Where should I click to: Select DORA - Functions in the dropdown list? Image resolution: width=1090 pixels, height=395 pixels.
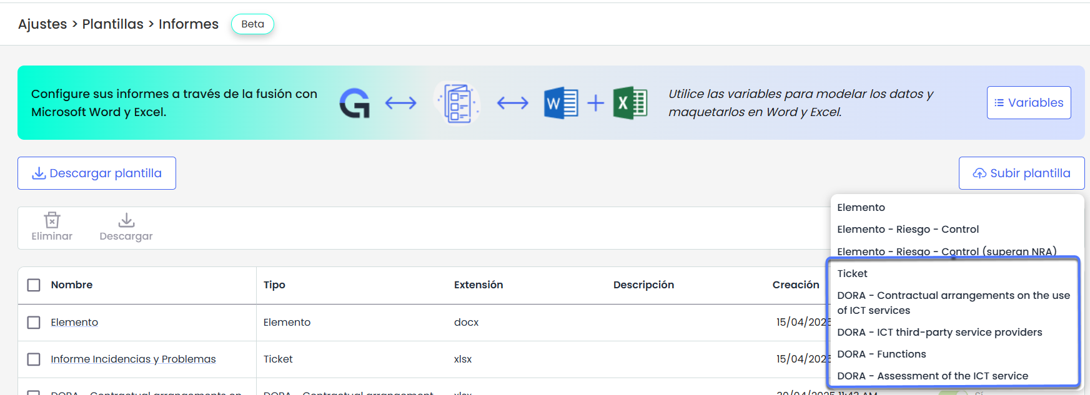point(881,354)
